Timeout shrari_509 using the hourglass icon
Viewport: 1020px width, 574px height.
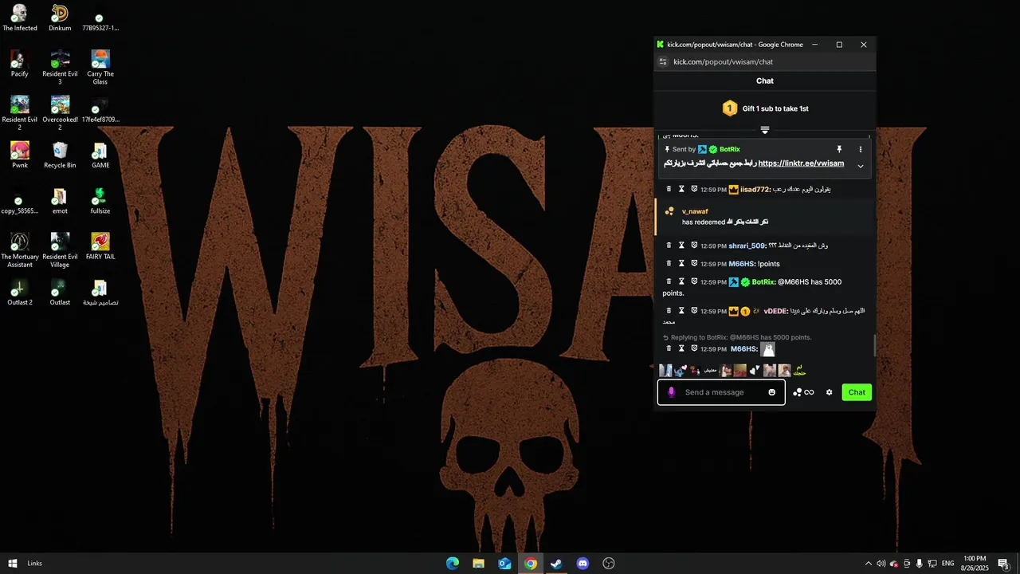pyautogui.click(x=681, y=246)
